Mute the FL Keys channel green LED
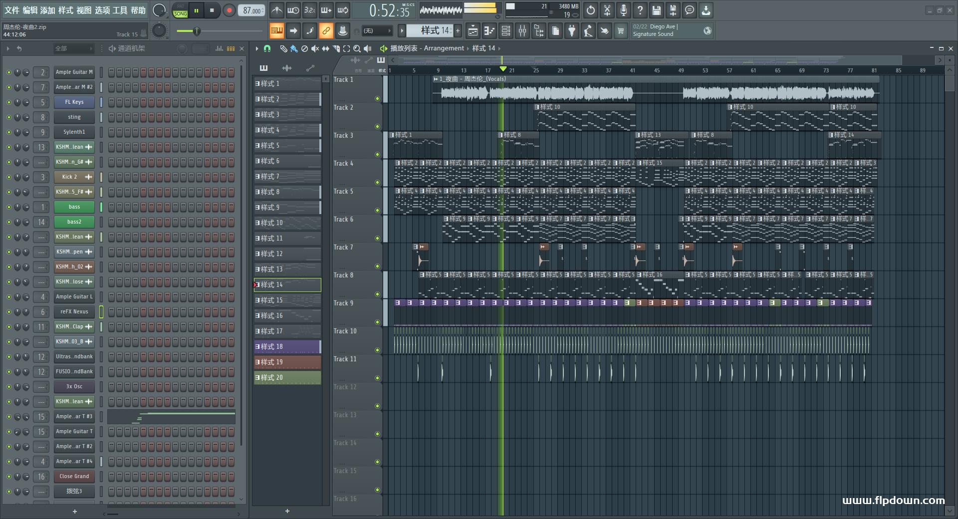The width and height of the screenshot is (958, 519). (8, 102)
